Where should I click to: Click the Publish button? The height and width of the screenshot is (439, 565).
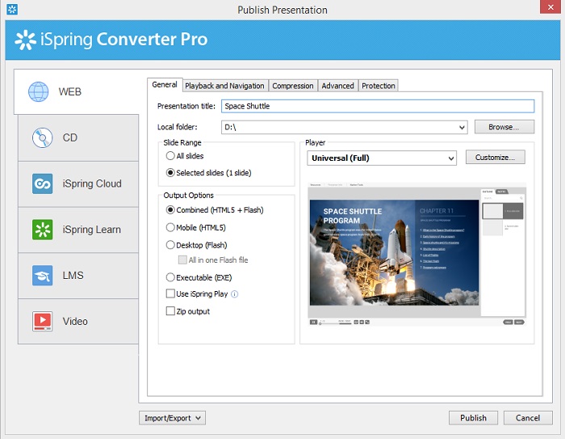473,418
